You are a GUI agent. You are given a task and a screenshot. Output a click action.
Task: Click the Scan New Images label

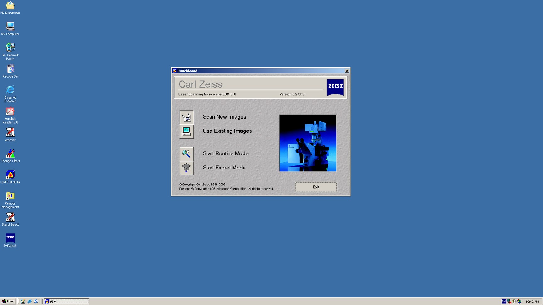click(x=224, y=117)
